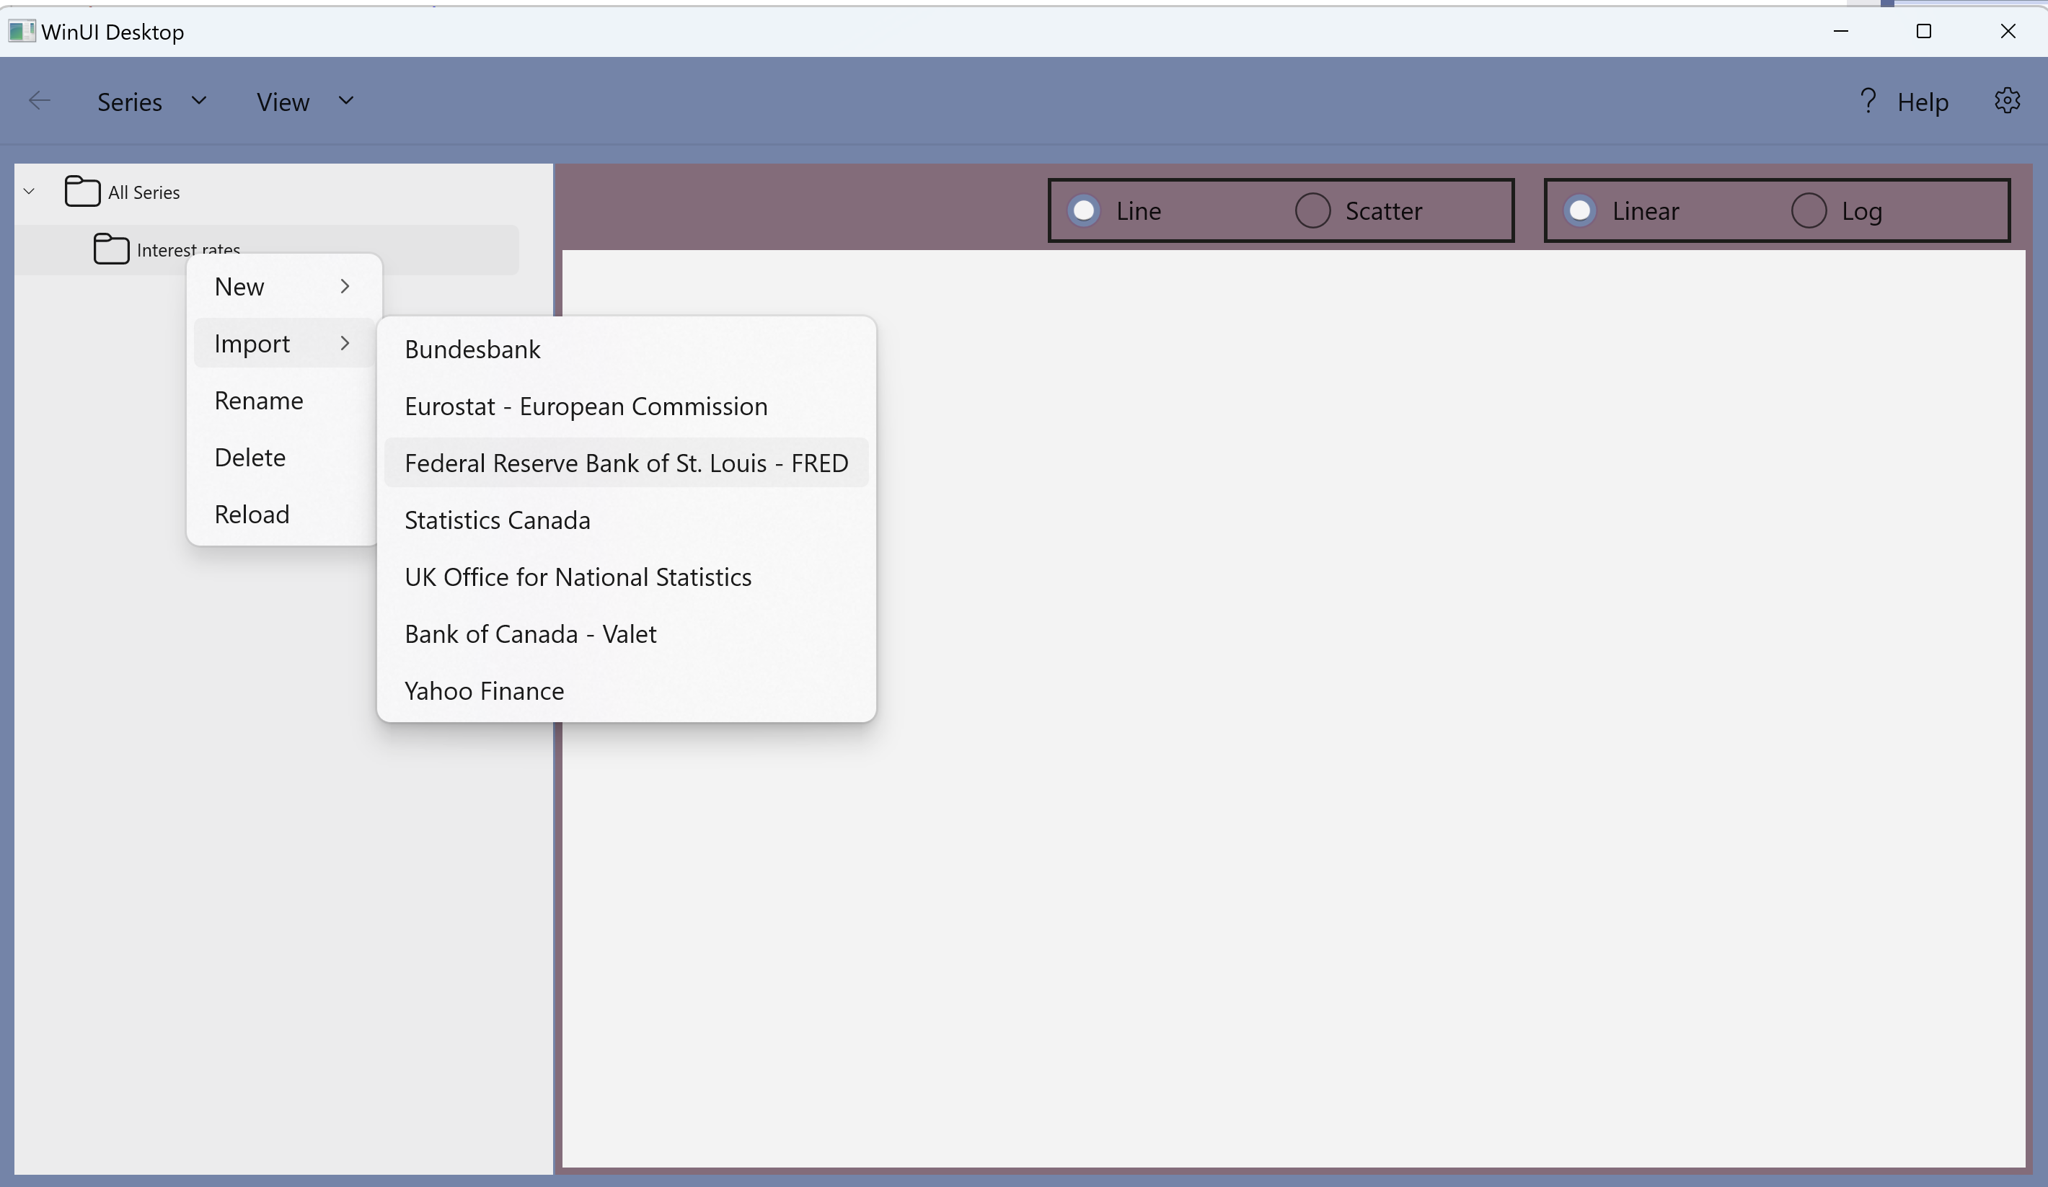This screenshot has width=2048, height=1187.
Task: Expand the New submenu arrow
Action: pyautogui.click(x=345, y=287)
